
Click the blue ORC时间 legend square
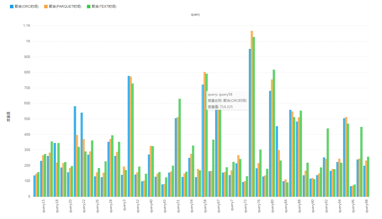coord(12,7)
